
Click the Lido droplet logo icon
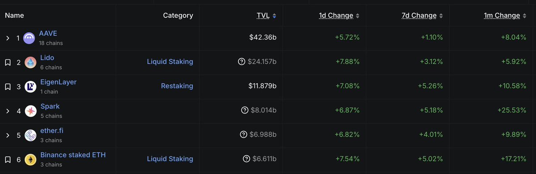click(30, 62)
